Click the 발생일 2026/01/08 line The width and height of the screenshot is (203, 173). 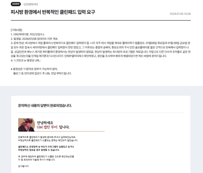coord(34,39)
